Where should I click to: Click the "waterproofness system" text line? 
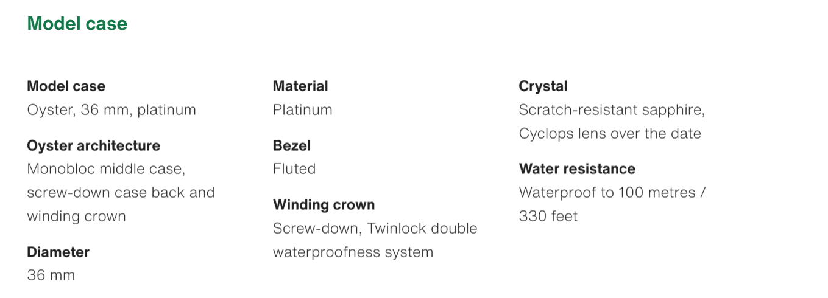pos(353,252)
